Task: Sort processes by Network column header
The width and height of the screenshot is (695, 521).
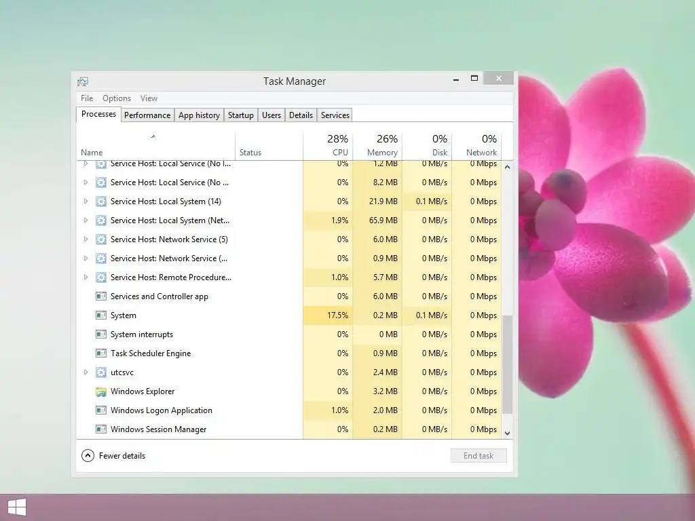Action: click(476, 147)
